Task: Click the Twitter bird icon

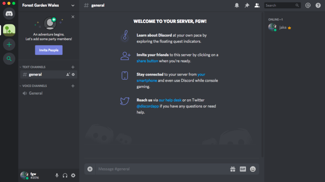Action: click(125, 101)
